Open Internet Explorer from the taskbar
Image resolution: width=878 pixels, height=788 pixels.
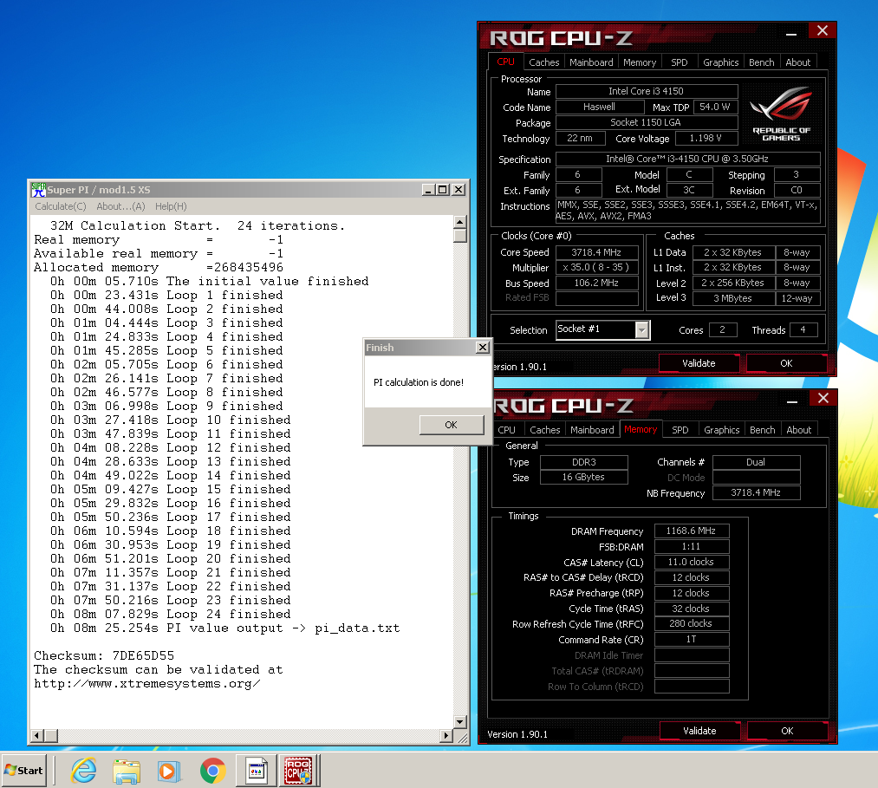coord(83,771)
